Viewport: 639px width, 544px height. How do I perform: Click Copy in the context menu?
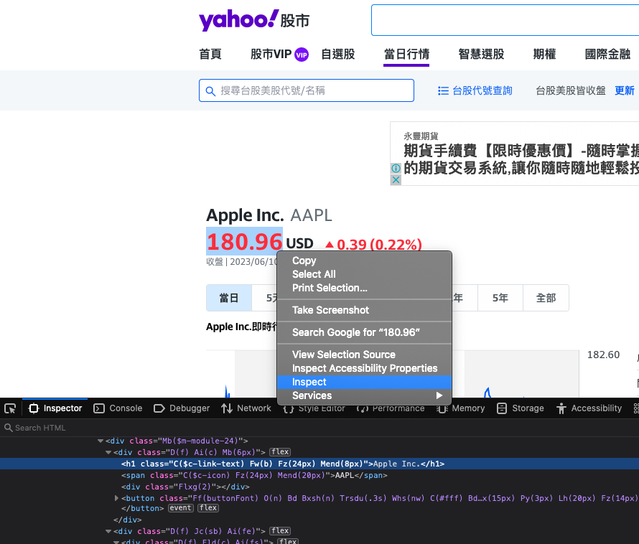(x=304, y=261)
